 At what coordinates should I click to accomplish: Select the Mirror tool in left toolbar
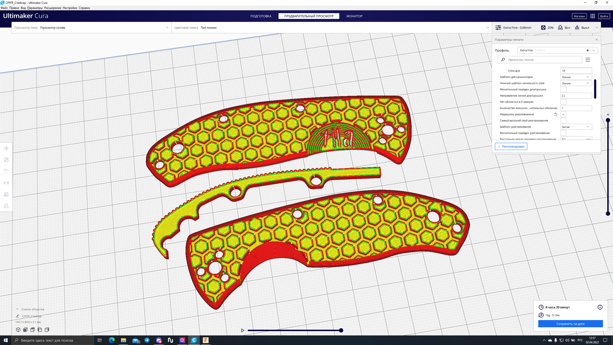6,183
